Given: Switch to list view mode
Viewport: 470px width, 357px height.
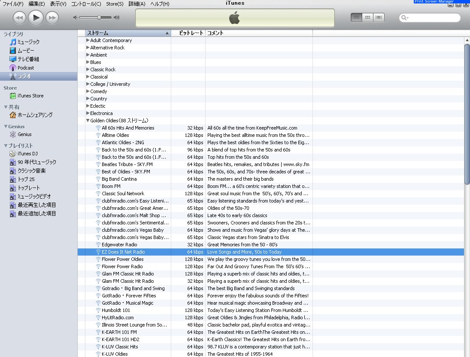Looking at the screenshot, I should (356, 18).
